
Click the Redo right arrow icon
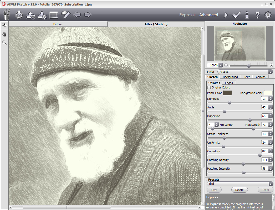pyautogui.click(x=88, y=15)
